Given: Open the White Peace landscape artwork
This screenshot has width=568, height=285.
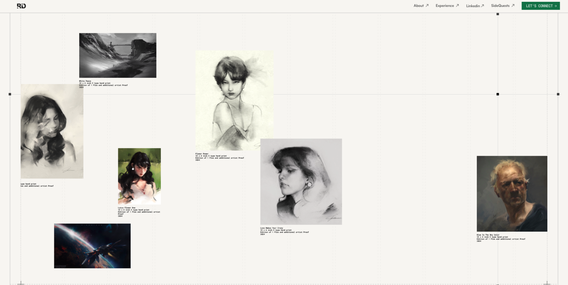Looking at the screenshot, I should (x=118, y=55).
